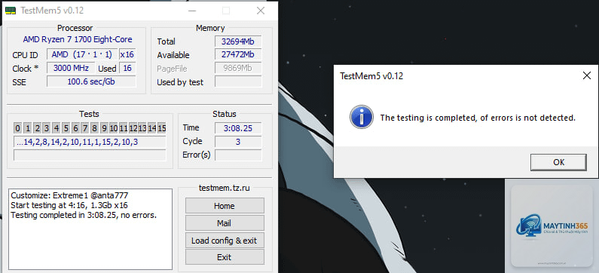The height and width of the screenshot is (273, 599).
Task: Select test number 8 box
Action: (x=94, y=127)
